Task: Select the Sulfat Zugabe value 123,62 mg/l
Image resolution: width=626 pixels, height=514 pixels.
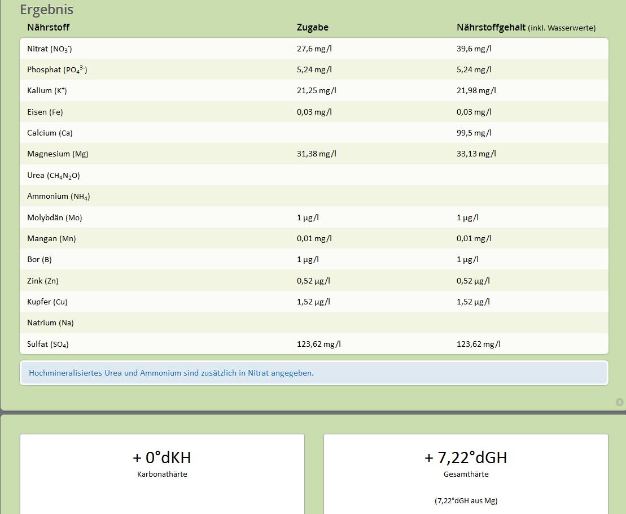Action: pyautogui.click(x=318, y=344)
